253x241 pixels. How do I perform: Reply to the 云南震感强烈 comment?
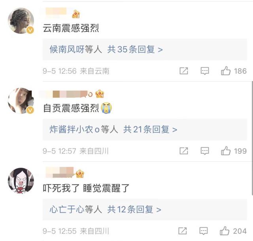(x=205, y=71)
